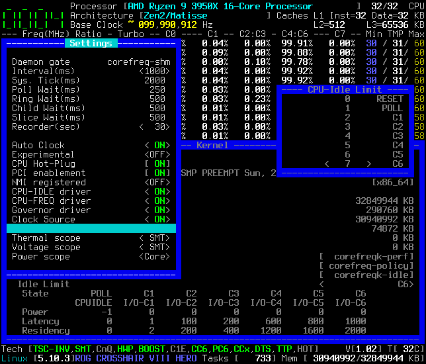Click the Settings window title

point(91,43)
